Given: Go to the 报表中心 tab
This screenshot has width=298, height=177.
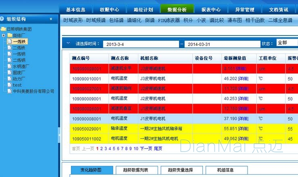Looking at the screenshot, I should pos(211,9).
